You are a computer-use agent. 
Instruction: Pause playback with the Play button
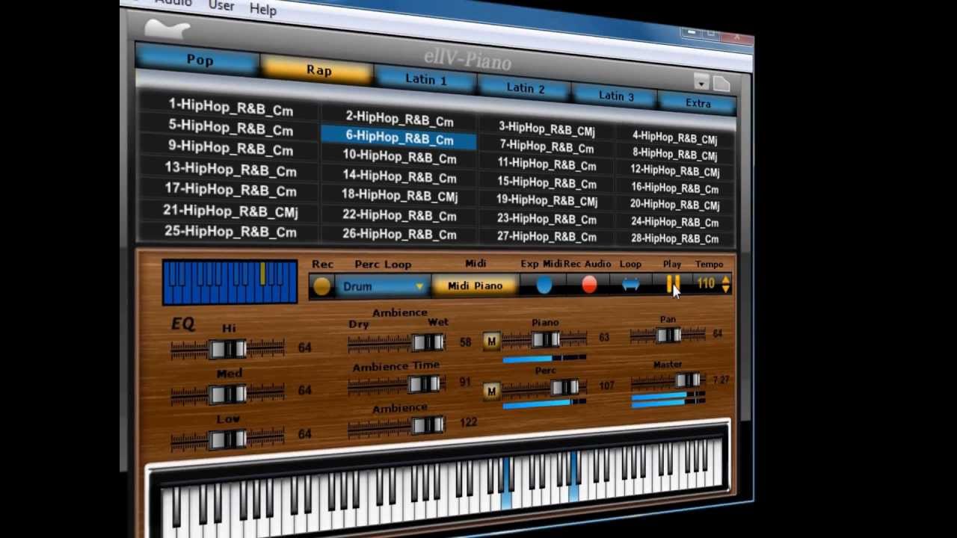click(x=672, y=283)
